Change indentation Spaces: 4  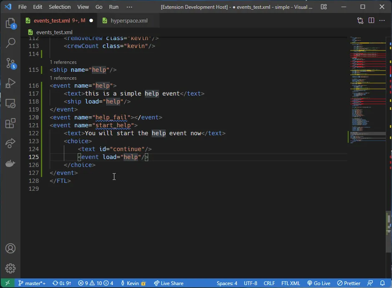coord(227,283)
